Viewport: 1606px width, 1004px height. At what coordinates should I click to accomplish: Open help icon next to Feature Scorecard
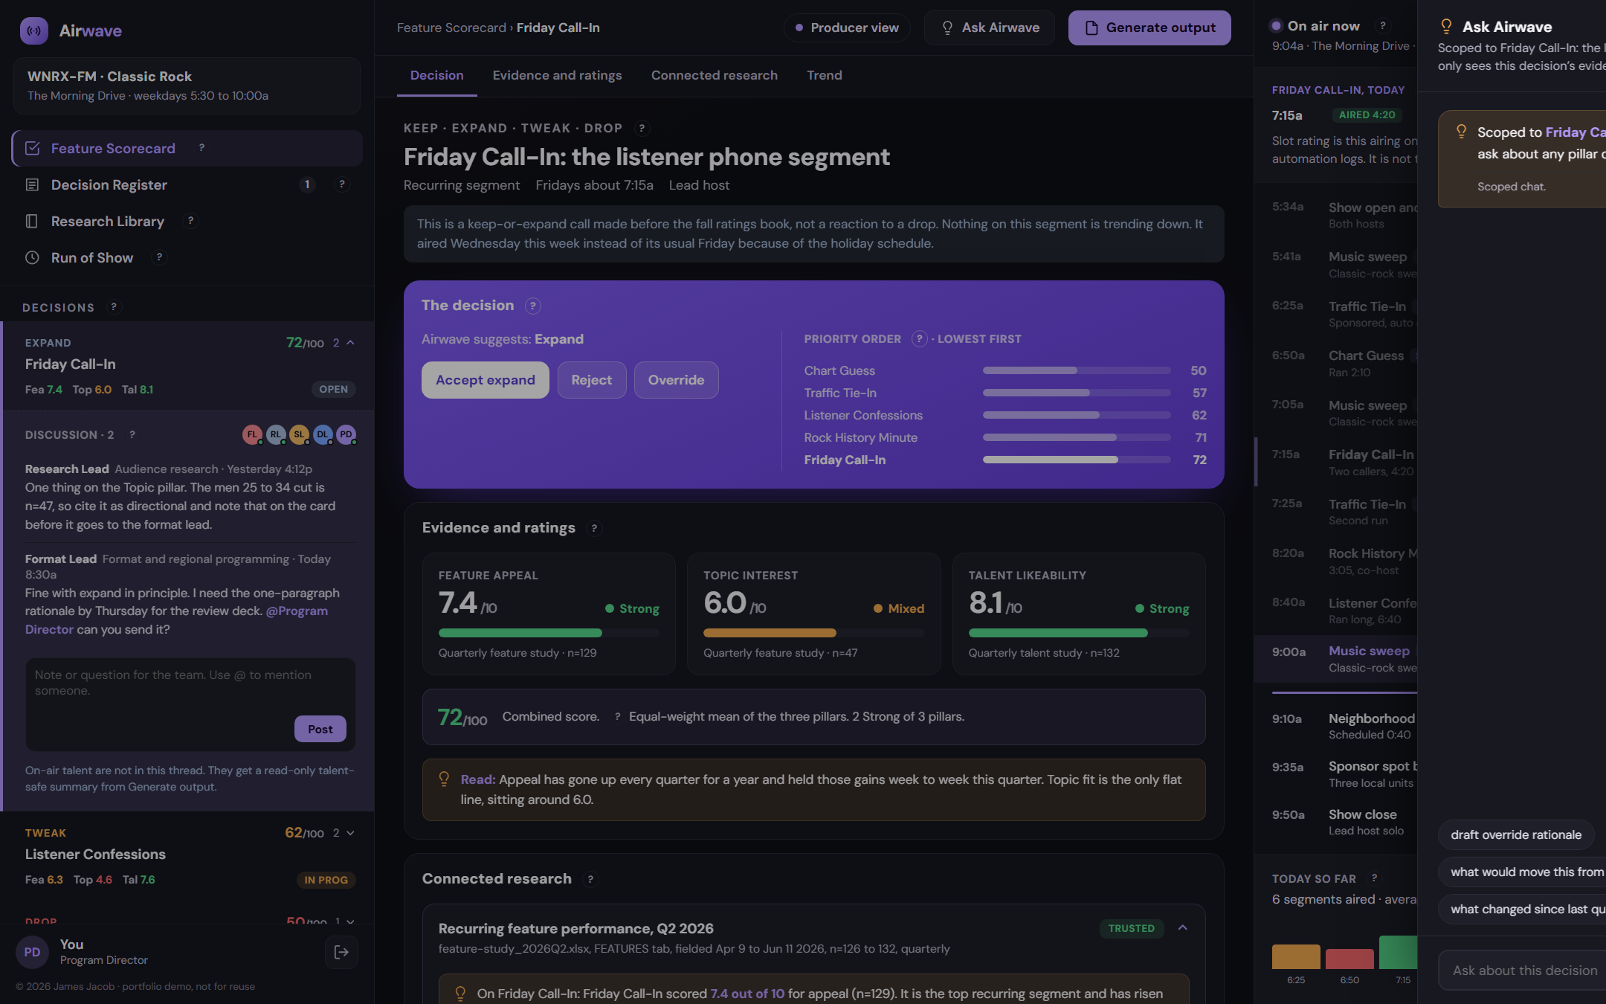click(x=201, y=148)
